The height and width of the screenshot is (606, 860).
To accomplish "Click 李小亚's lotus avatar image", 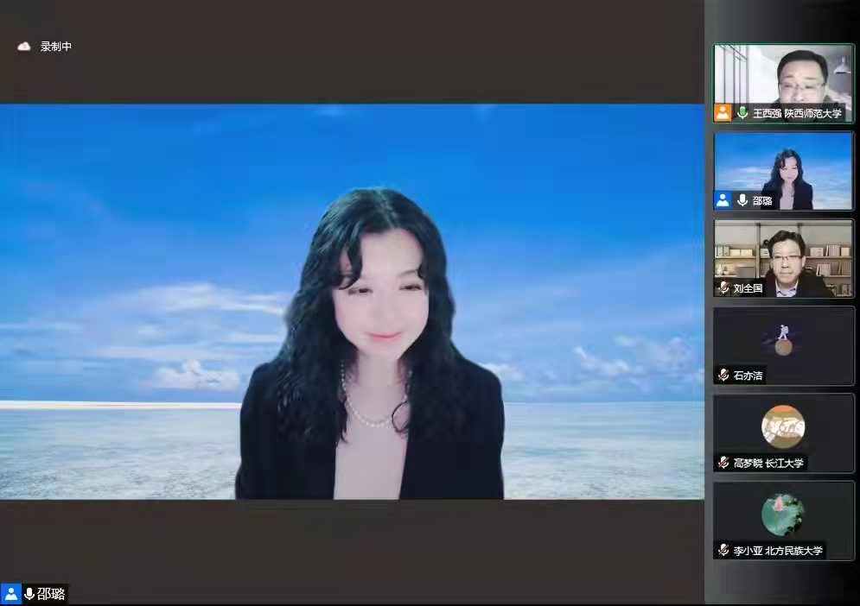I will [x=783, y=514].
